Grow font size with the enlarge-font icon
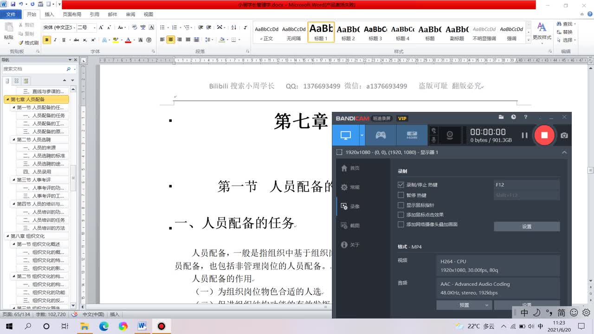 (101, 27)
